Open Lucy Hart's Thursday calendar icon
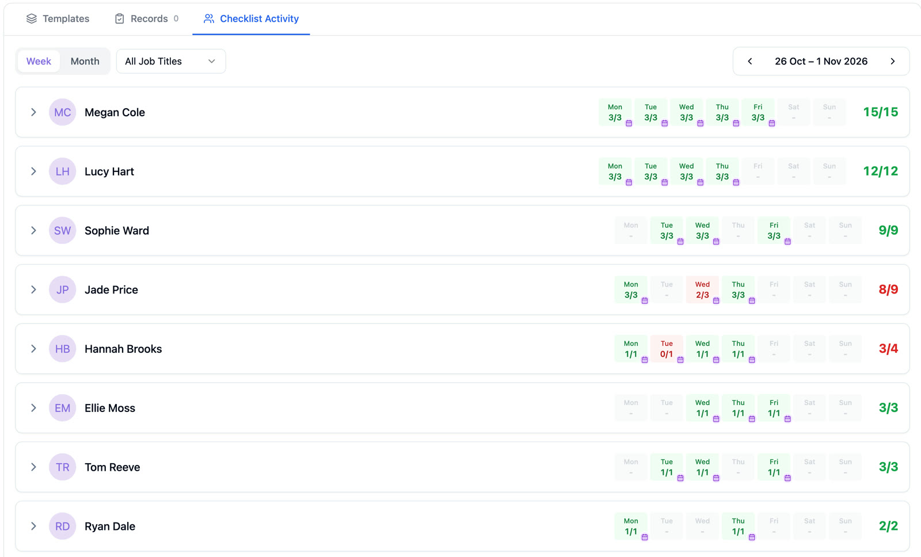921x557 pixels. pyautogui.click(x=736, y=182)
